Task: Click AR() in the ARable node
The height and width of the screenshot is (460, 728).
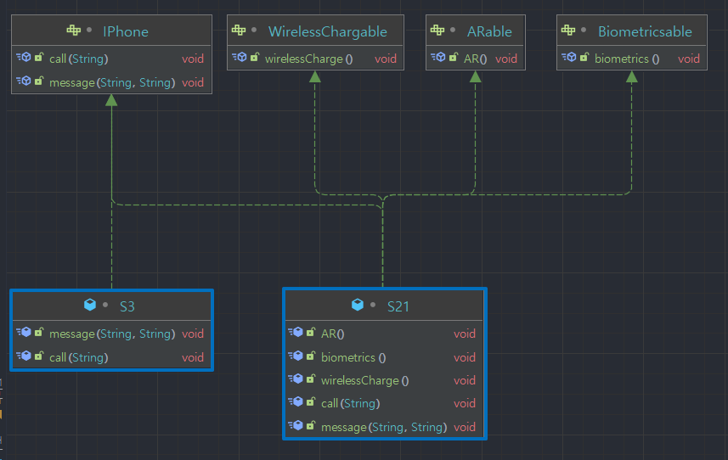Action: point(475,59)
